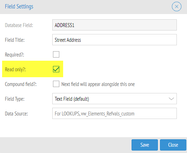
Task: Click the 'Data Source:' label
Action: 16,114
